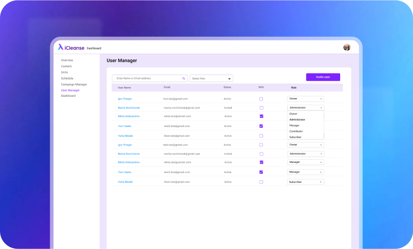Image resolution: width=413 pixels, height=249 pixels.
Task: Click the Name or Email search field
Action: tap(147, 79)
